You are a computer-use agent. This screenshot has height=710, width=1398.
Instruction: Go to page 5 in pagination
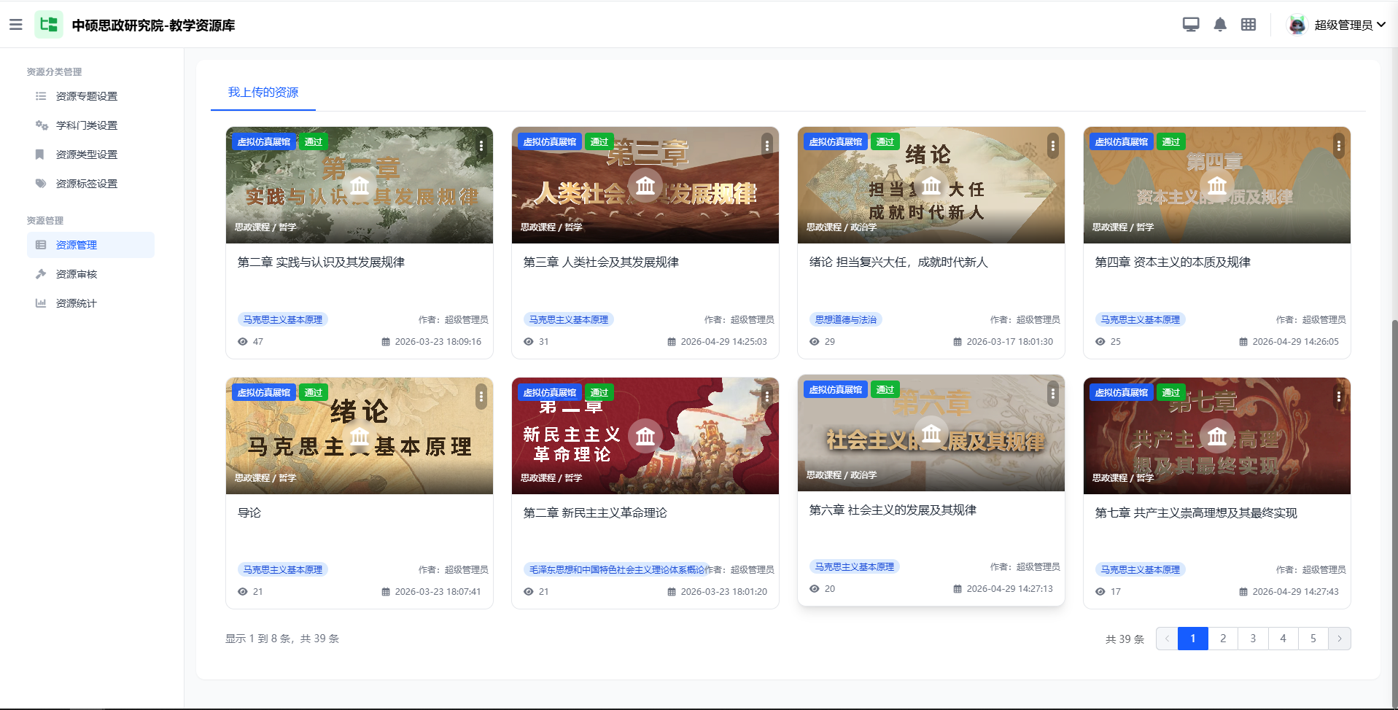1313,639
